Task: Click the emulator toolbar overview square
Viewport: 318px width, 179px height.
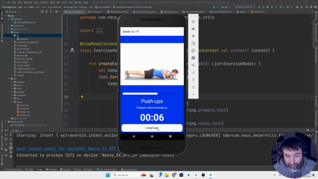Action: (193, 88)
